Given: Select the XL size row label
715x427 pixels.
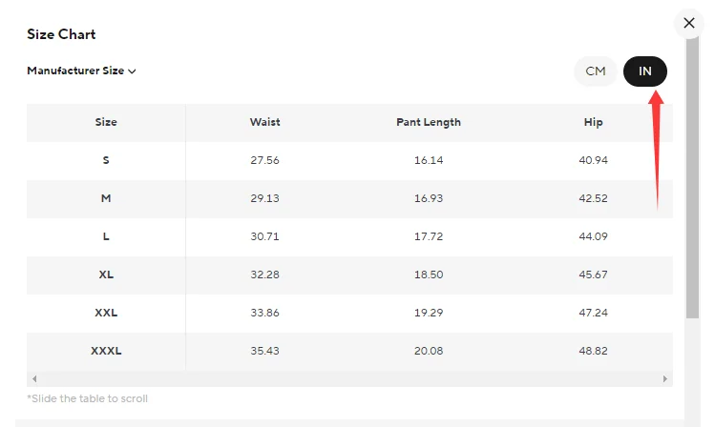Looking at the screenshot, I should coord(106,274).
